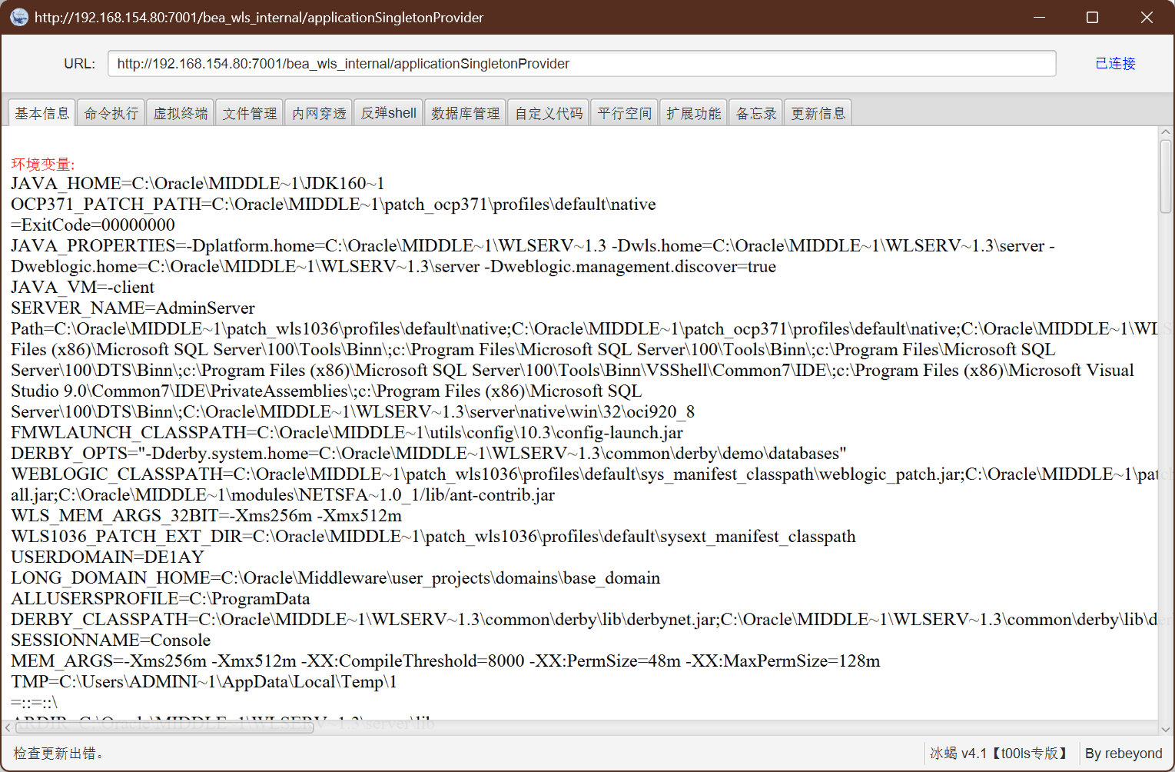The height and width of the screenshot is (772, 1175).
Task: Click the vertical scrollbar up arrow
Action: [1166, 132]
